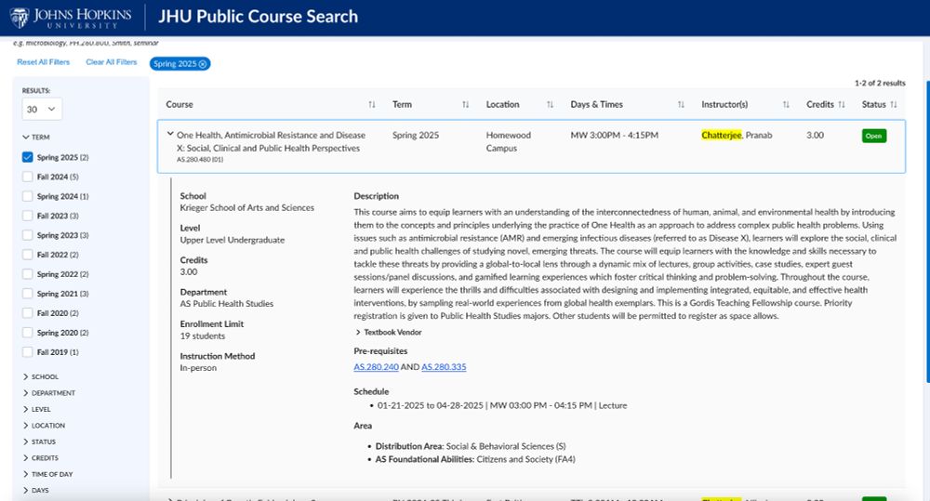Sort by Credits column arrows
Screen dimensions: 930x501
point(842,104)
